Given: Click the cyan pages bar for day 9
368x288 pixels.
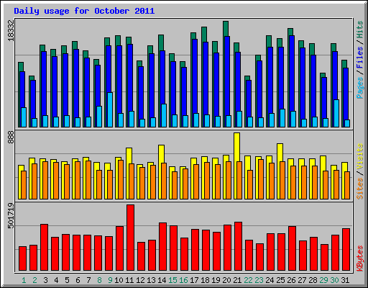Looking at the screenshot, I should [110, 109].
